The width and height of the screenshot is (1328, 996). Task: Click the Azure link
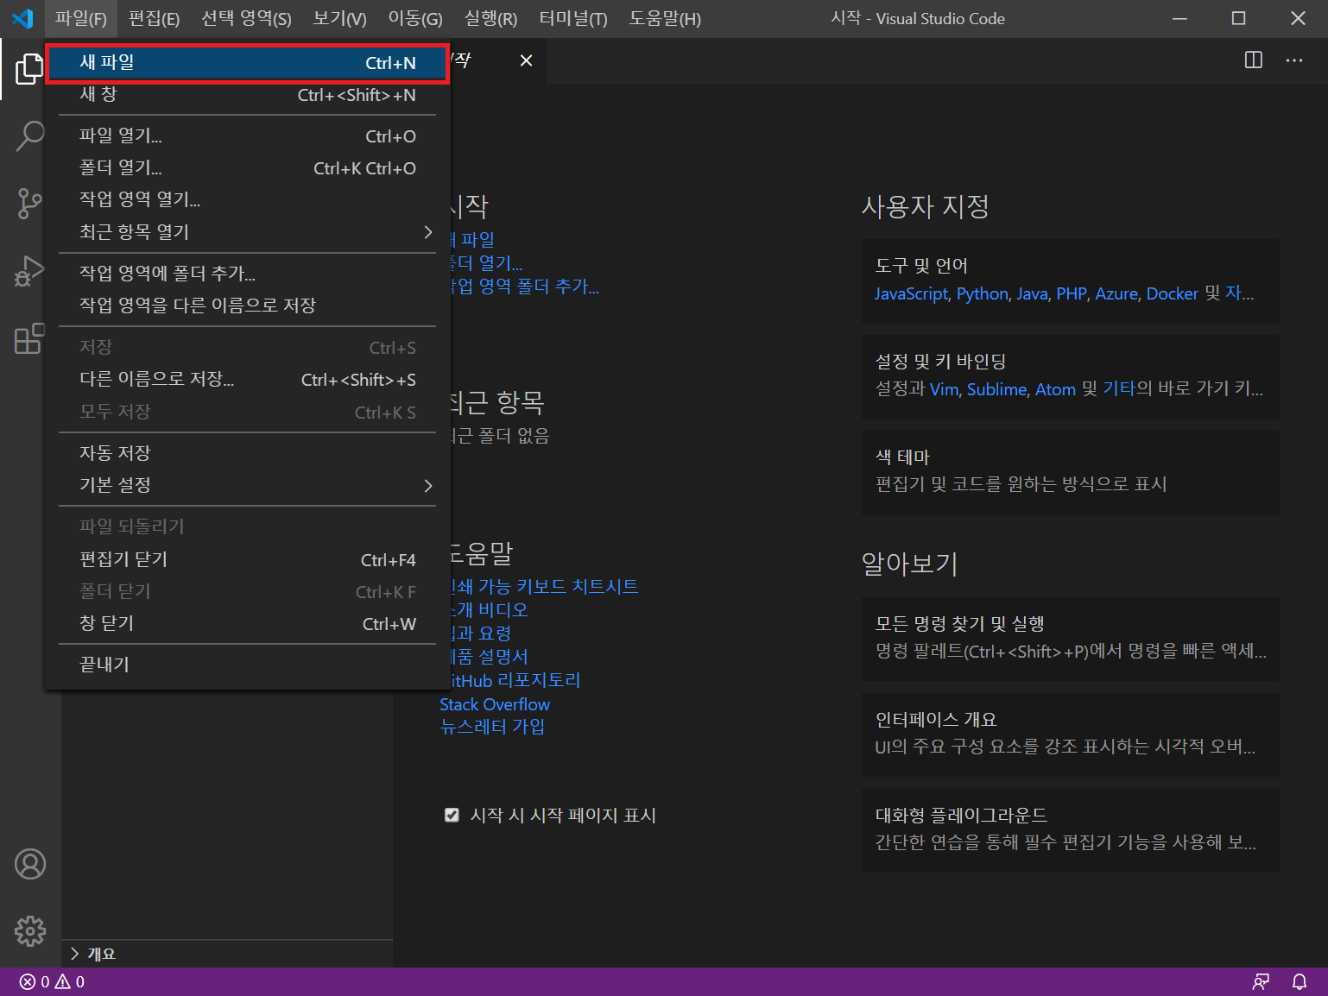(x=1116, y=293)
